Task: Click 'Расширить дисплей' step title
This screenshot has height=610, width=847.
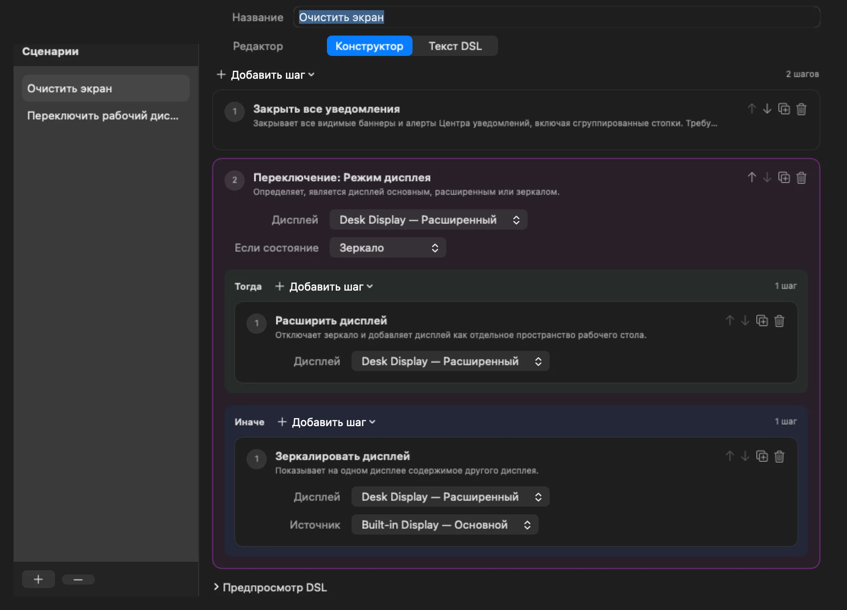Action: pyautogui.click(x=331, y=321)
